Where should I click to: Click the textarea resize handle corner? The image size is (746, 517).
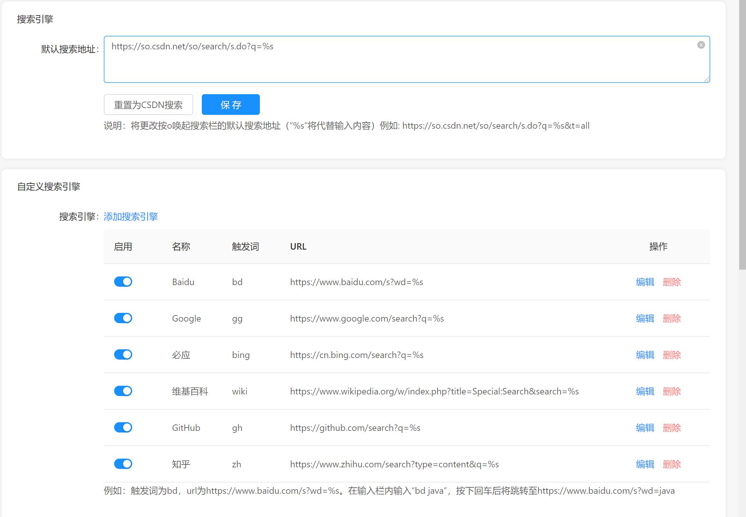tap(707, 79)
